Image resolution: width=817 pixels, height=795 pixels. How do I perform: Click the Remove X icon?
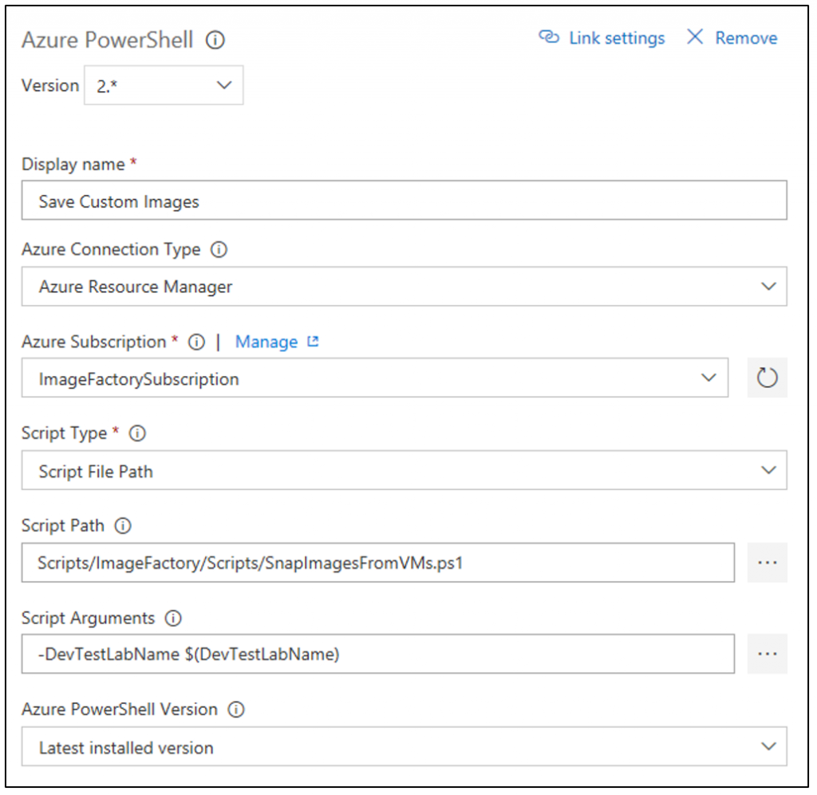[695, 38]
